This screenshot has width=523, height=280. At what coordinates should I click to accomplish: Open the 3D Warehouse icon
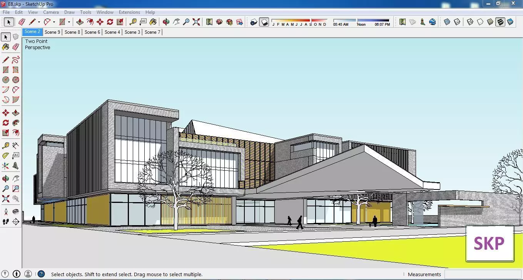click(x=219, y=22)
